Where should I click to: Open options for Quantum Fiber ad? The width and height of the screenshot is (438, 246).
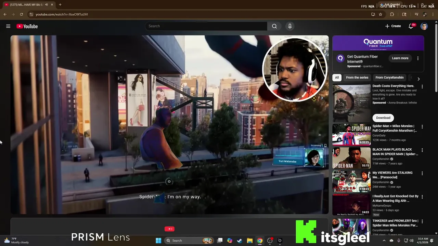(x=418, y=58)
